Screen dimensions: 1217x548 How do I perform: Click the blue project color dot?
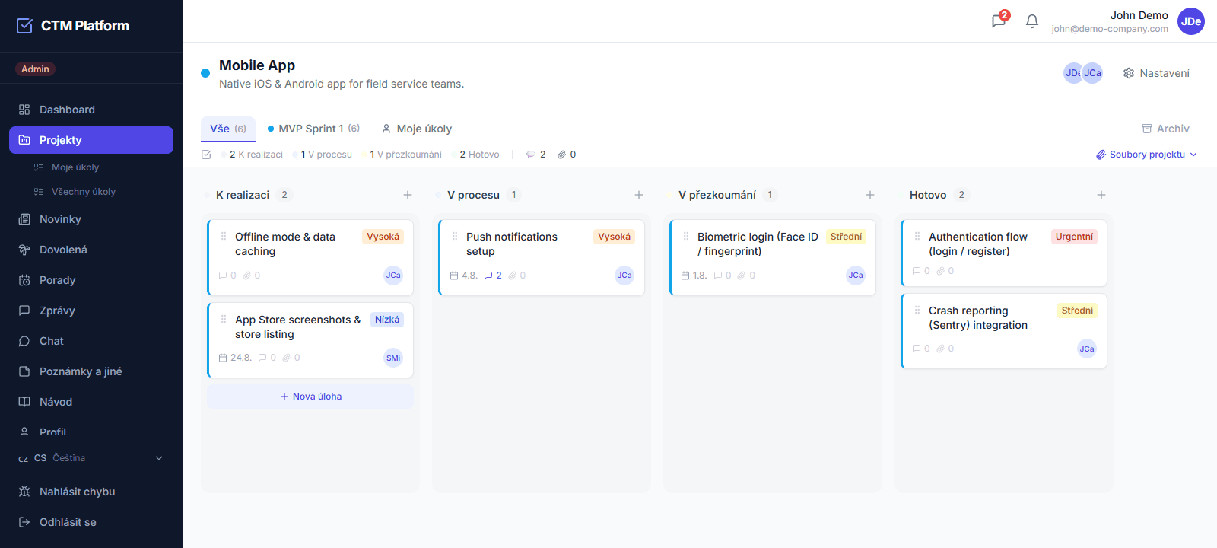pos(205,73)
